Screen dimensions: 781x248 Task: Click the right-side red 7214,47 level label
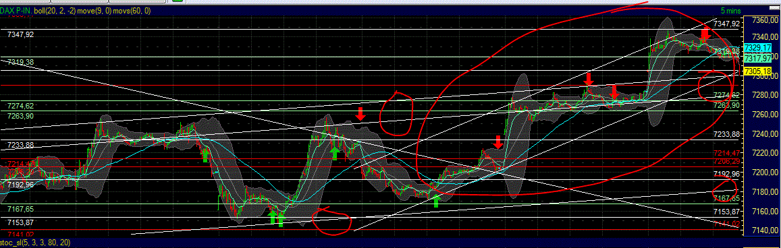coord(727,153)
